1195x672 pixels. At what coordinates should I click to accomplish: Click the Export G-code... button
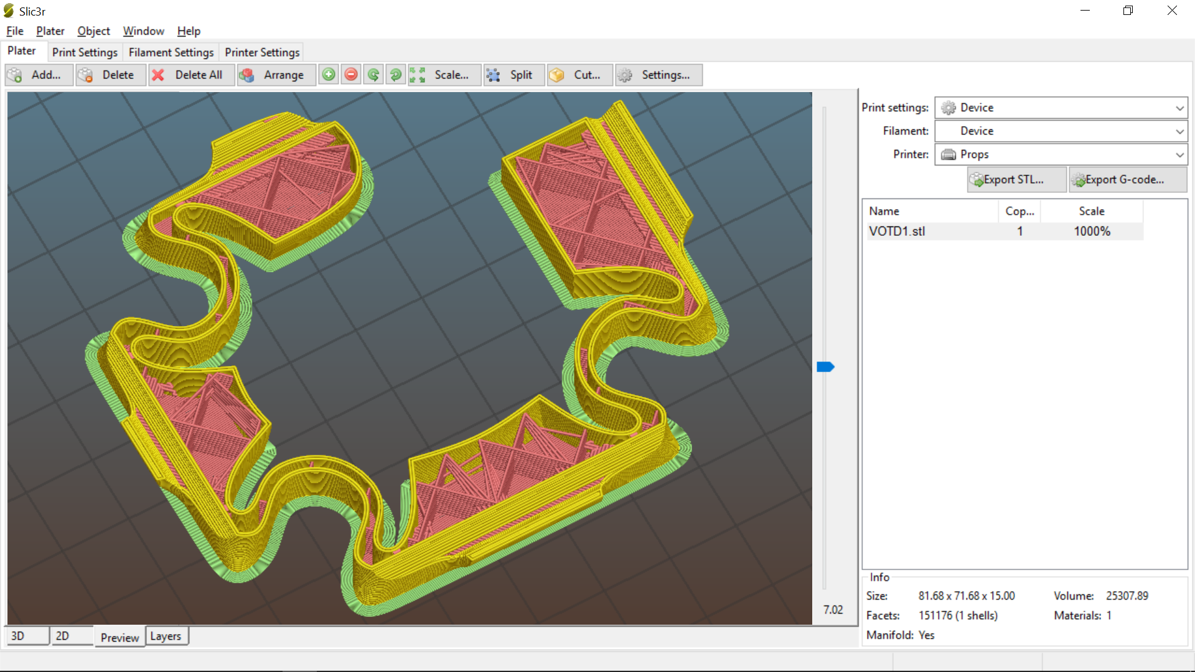point(1127,179)
